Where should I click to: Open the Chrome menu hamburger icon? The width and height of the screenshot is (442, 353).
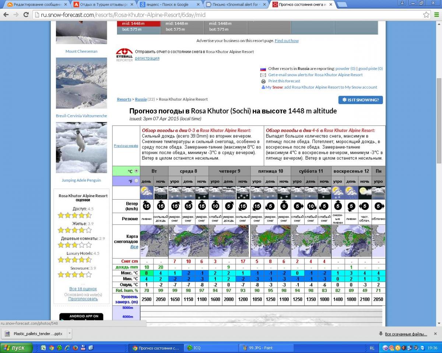click(x=436, y=15)
